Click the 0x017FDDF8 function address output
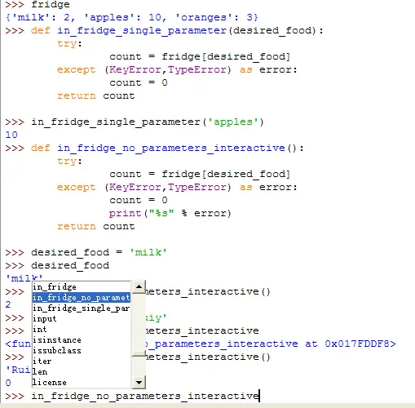This screenshot has width=415, height=408. pos(357,344)
